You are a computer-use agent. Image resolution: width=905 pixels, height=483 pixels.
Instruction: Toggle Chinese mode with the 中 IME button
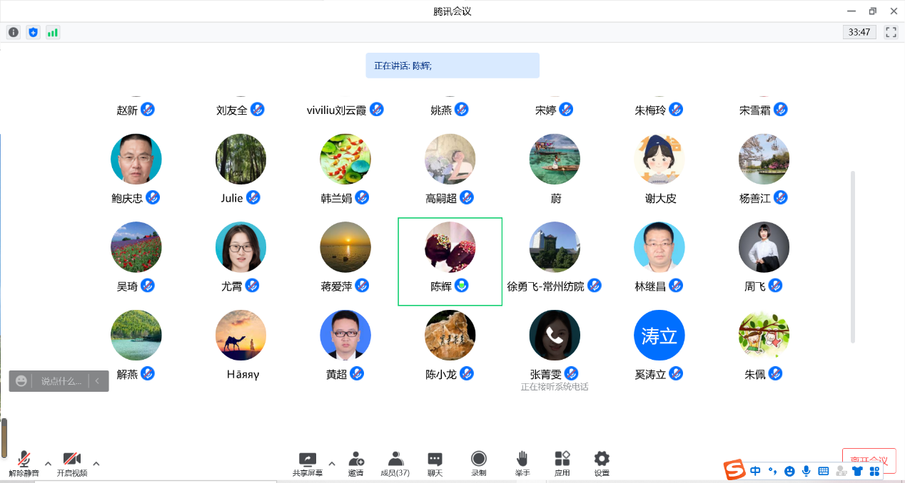pos(755,471)
